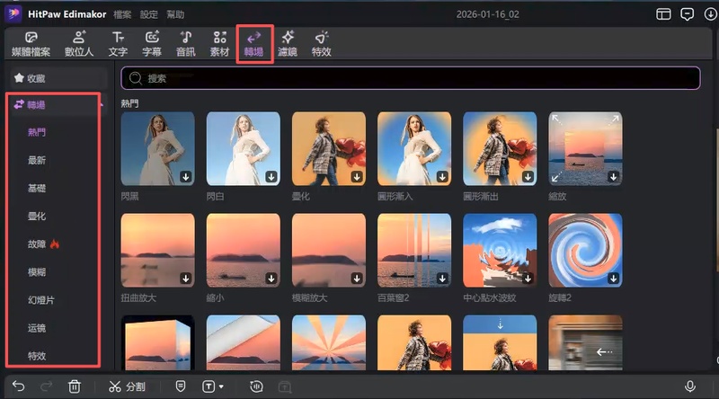Download the 閃白 transition
This screenshot has height=399, width=719.
pyautogui.click(x=271, y=176)
